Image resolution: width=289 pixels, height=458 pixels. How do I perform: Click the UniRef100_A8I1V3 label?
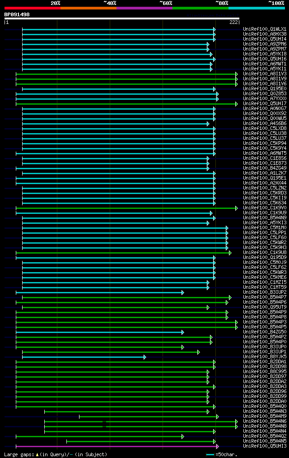pos(265,74)
